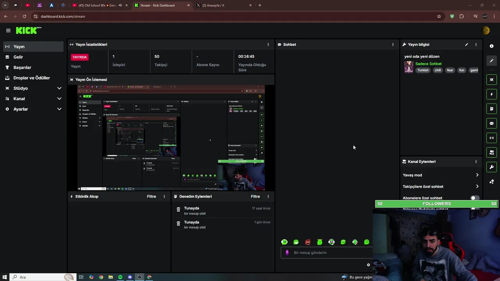Open Kanal Eylemleri three-dot menu
The height and width of the screenshot is (281, 500).
pyautogui.click(x=476, y=162)
